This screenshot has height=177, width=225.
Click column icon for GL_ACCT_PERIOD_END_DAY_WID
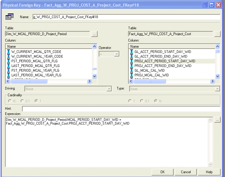point(132,56)
